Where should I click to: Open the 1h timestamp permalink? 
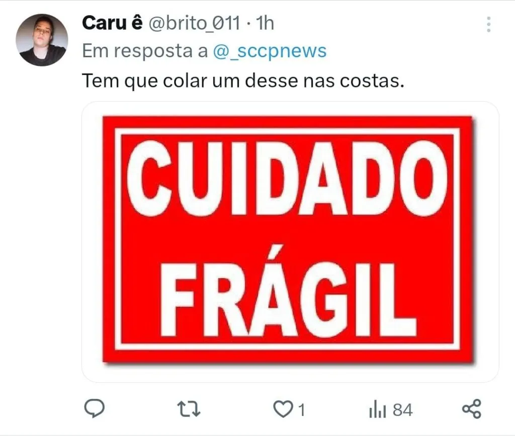coord(265,23)
